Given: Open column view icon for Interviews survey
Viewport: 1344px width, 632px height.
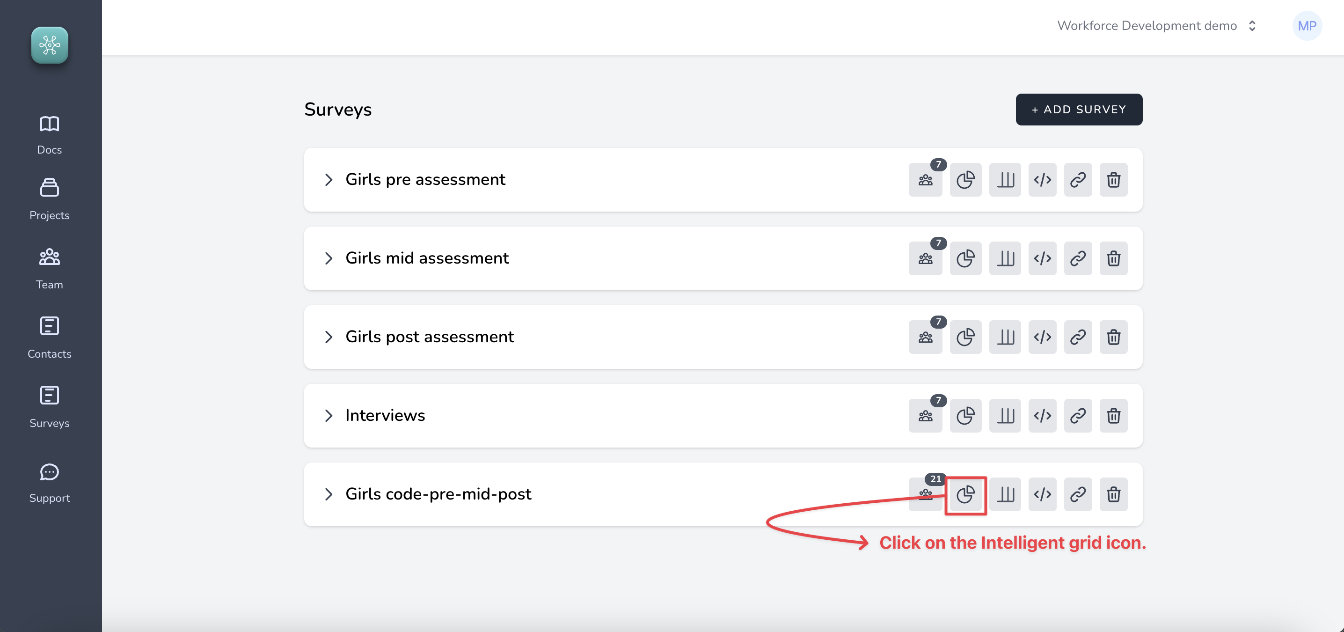Looking at the screenshot, I should click(1005, 416).
